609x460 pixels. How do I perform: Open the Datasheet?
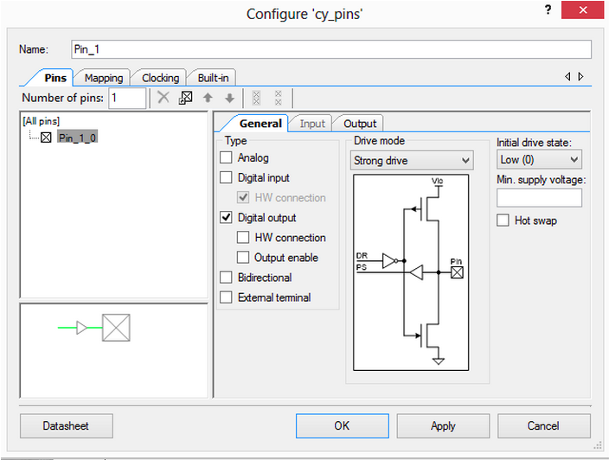click(66, 426)
